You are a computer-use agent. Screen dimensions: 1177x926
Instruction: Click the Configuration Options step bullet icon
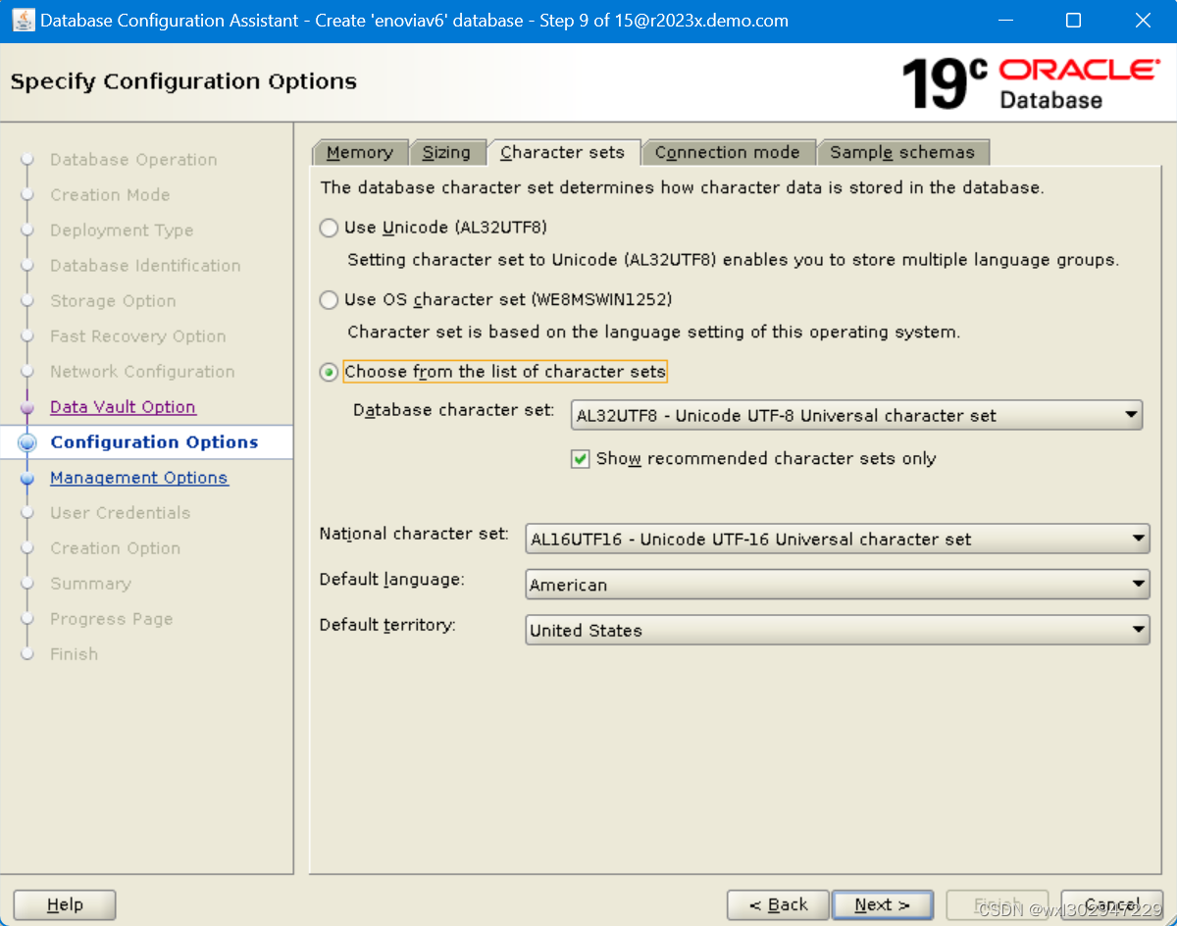(x=27, y=442)
